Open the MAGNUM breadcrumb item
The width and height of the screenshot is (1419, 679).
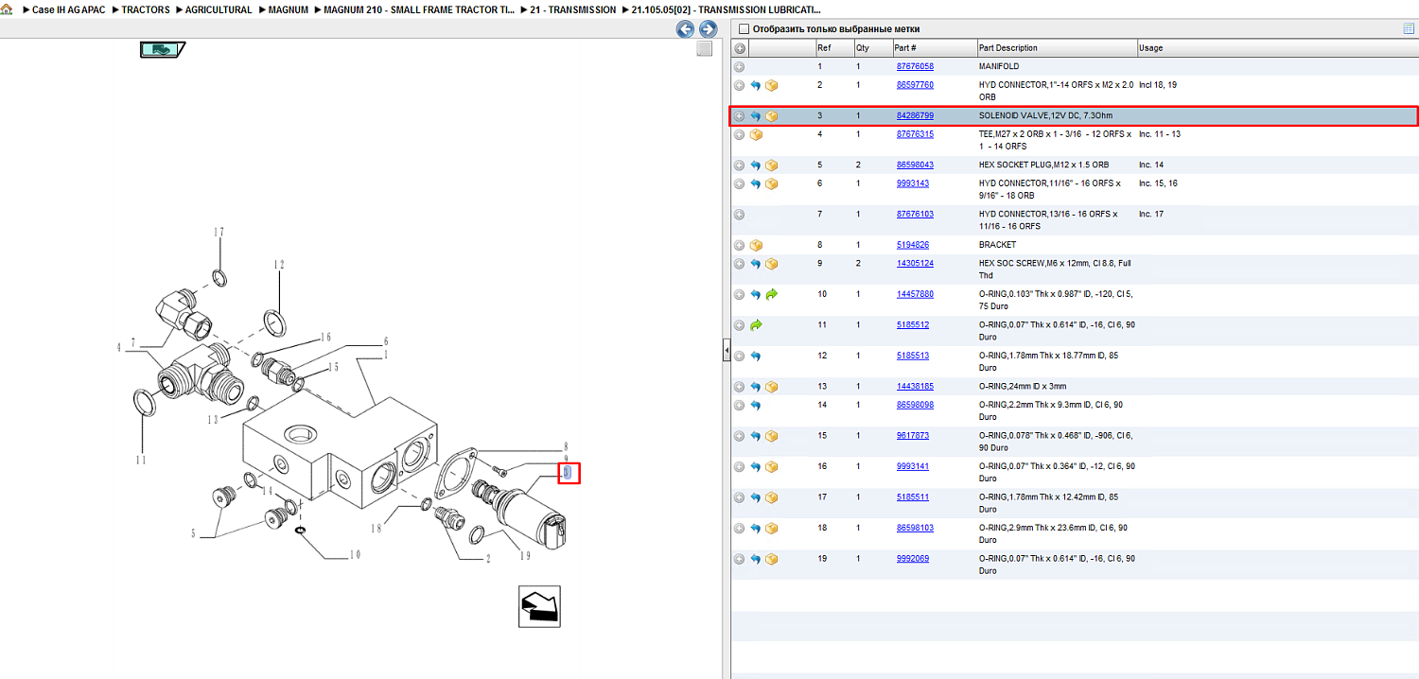pos(288,9)
